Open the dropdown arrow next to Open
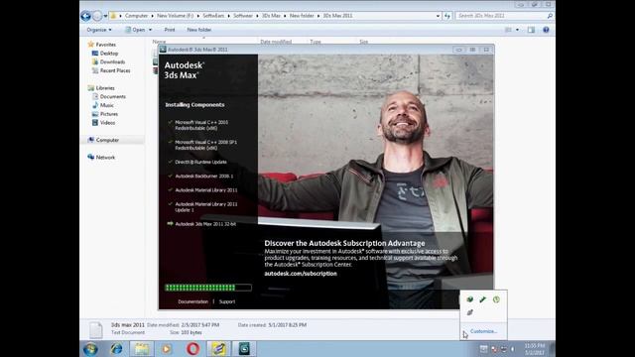Viewport: 635px width, 357px height. coord(150,30)
